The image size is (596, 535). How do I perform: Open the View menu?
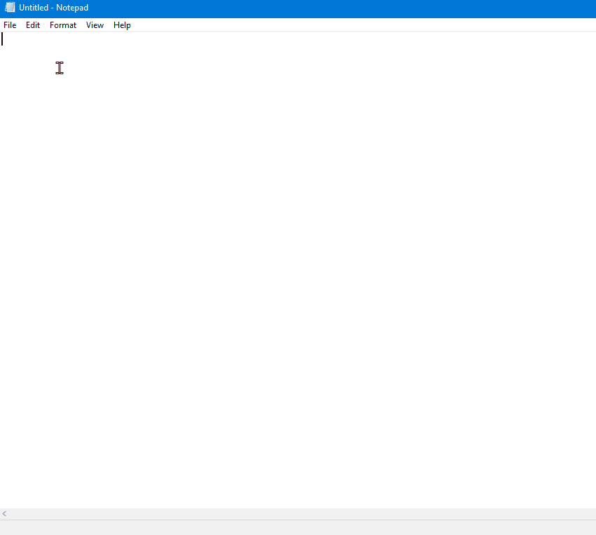(95, 25)
